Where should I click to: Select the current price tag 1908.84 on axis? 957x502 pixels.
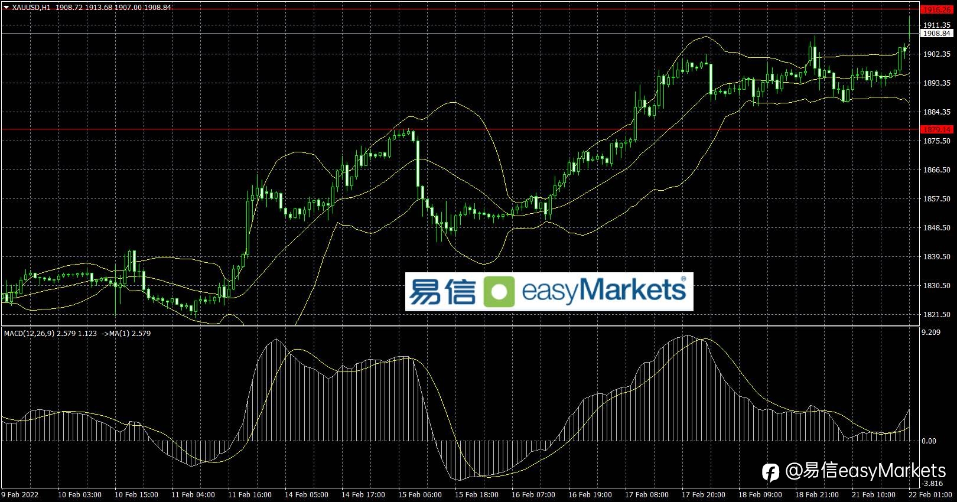point(936,34)
